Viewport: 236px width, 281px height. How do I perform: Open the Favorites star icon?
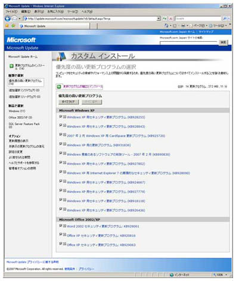point(7,26)
